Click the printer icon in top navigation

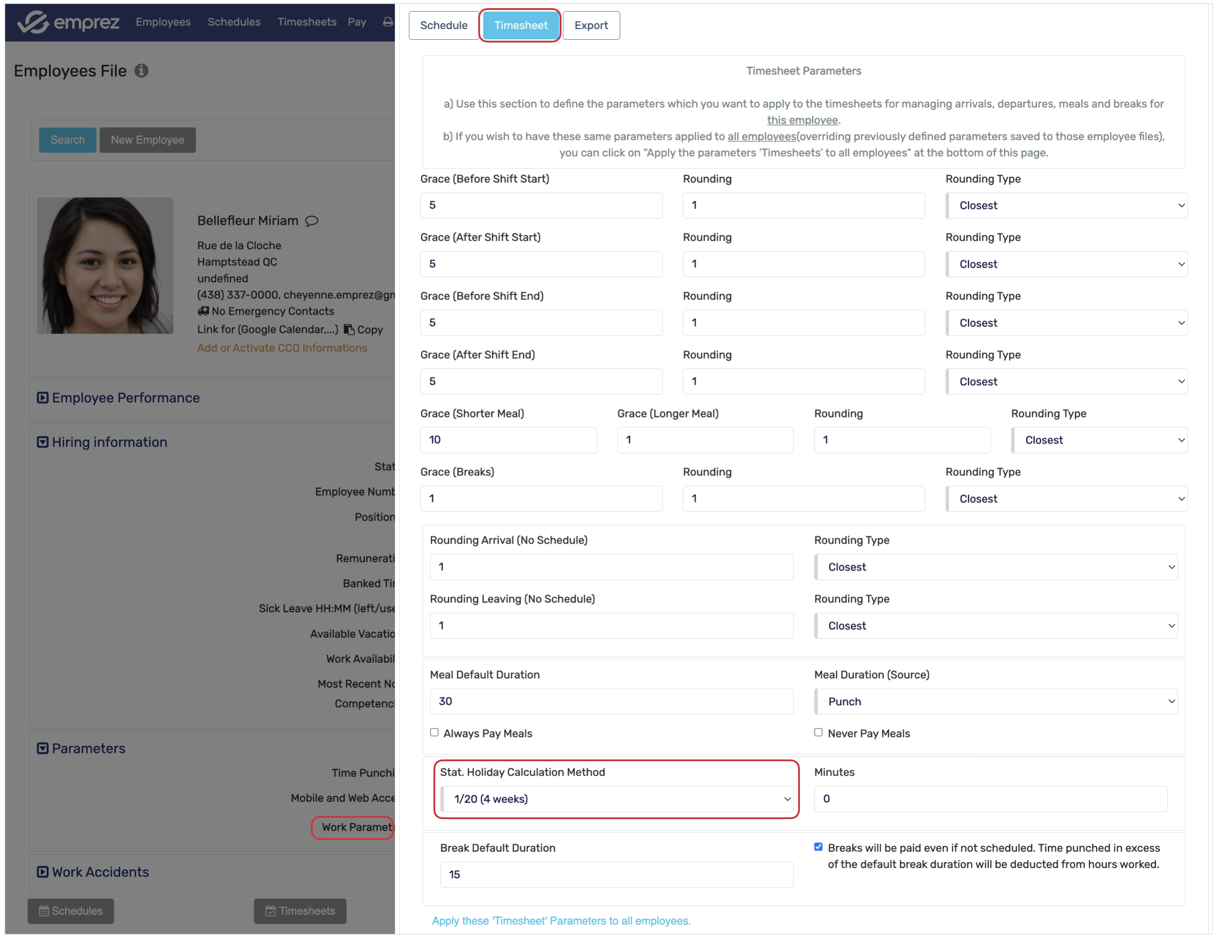[388, 22]
